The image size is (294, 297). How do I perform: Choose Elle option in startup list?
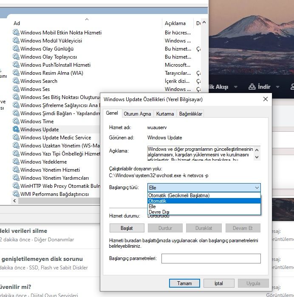(x=204, y=206)
